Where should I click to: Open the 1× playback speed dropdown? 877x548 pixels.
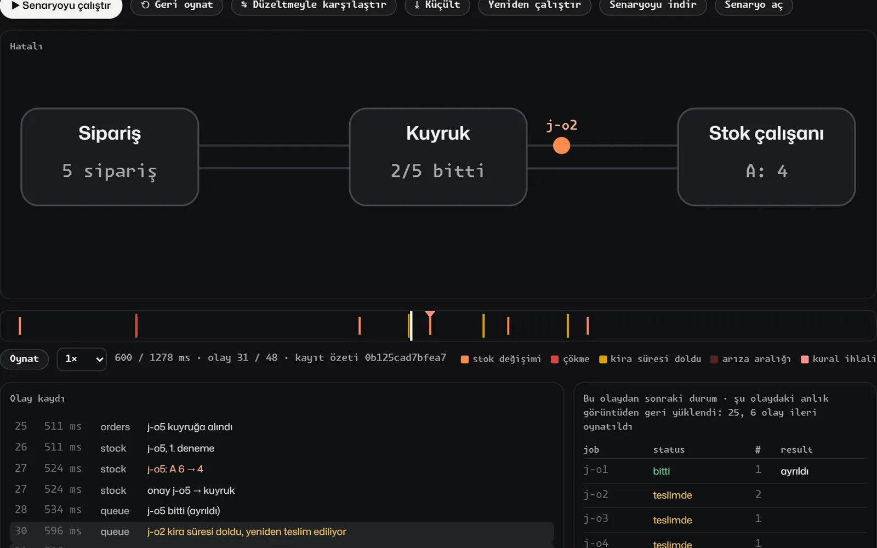pos(82,359)
